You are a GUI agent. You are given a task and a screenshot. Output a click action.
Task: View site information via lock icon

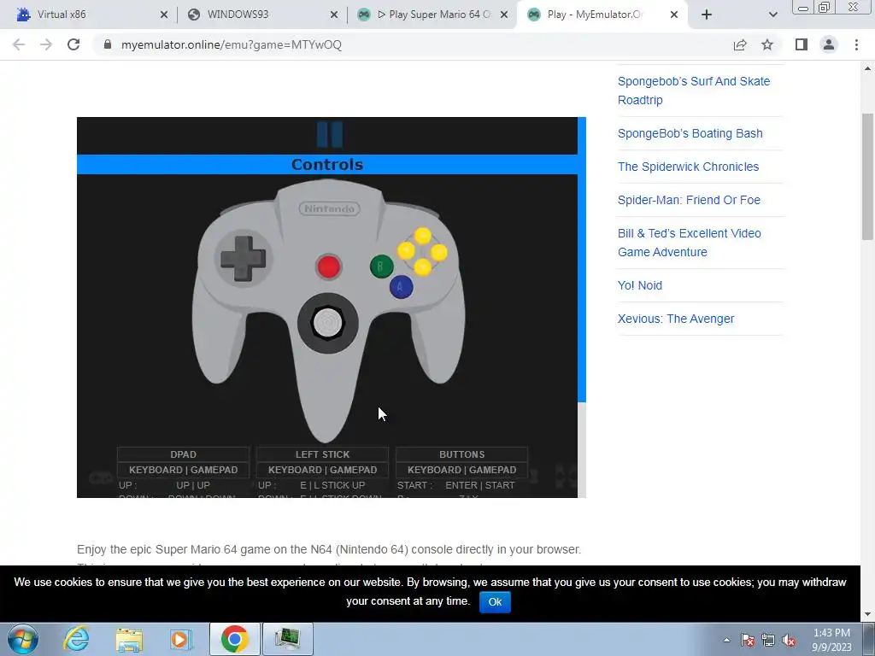(x=108, y=44)
